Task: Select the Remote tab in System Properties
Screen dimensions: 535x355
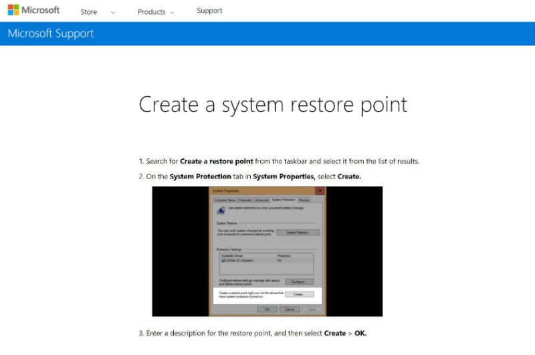Action: tap(304, 200)
